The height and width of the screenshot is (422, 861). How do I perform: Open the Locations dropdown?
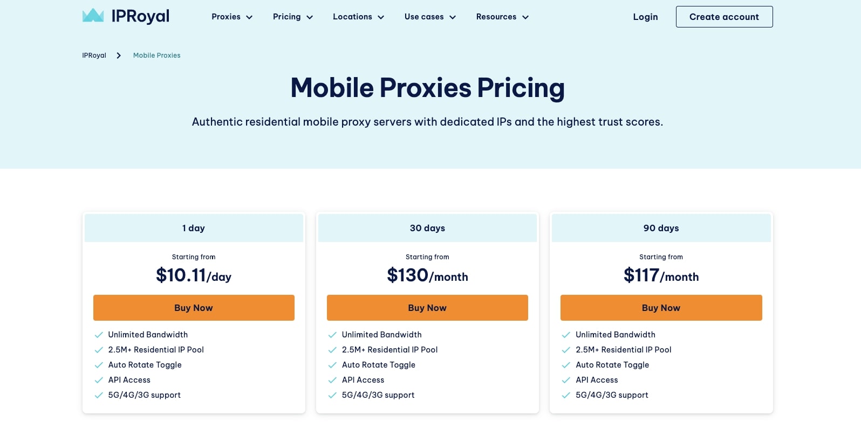pos(358,17)
